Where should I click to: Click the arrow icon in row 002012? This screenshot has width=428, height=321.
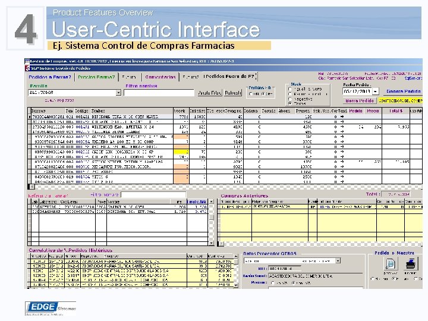(x=342, y=152)
